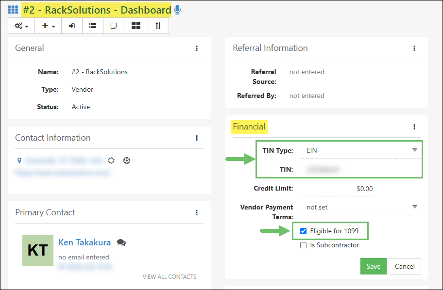The width and height of the screenshot is (443, 290).
Task: Open the TIN Type dropdown
Action: 360,150
